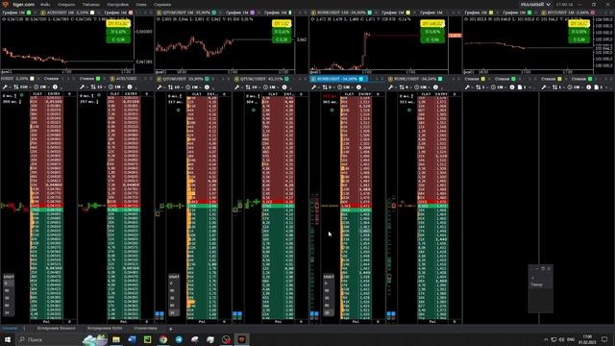Click the price compression arrows icon in the ACHUSDT 2,10% order book

coord(16,86)
